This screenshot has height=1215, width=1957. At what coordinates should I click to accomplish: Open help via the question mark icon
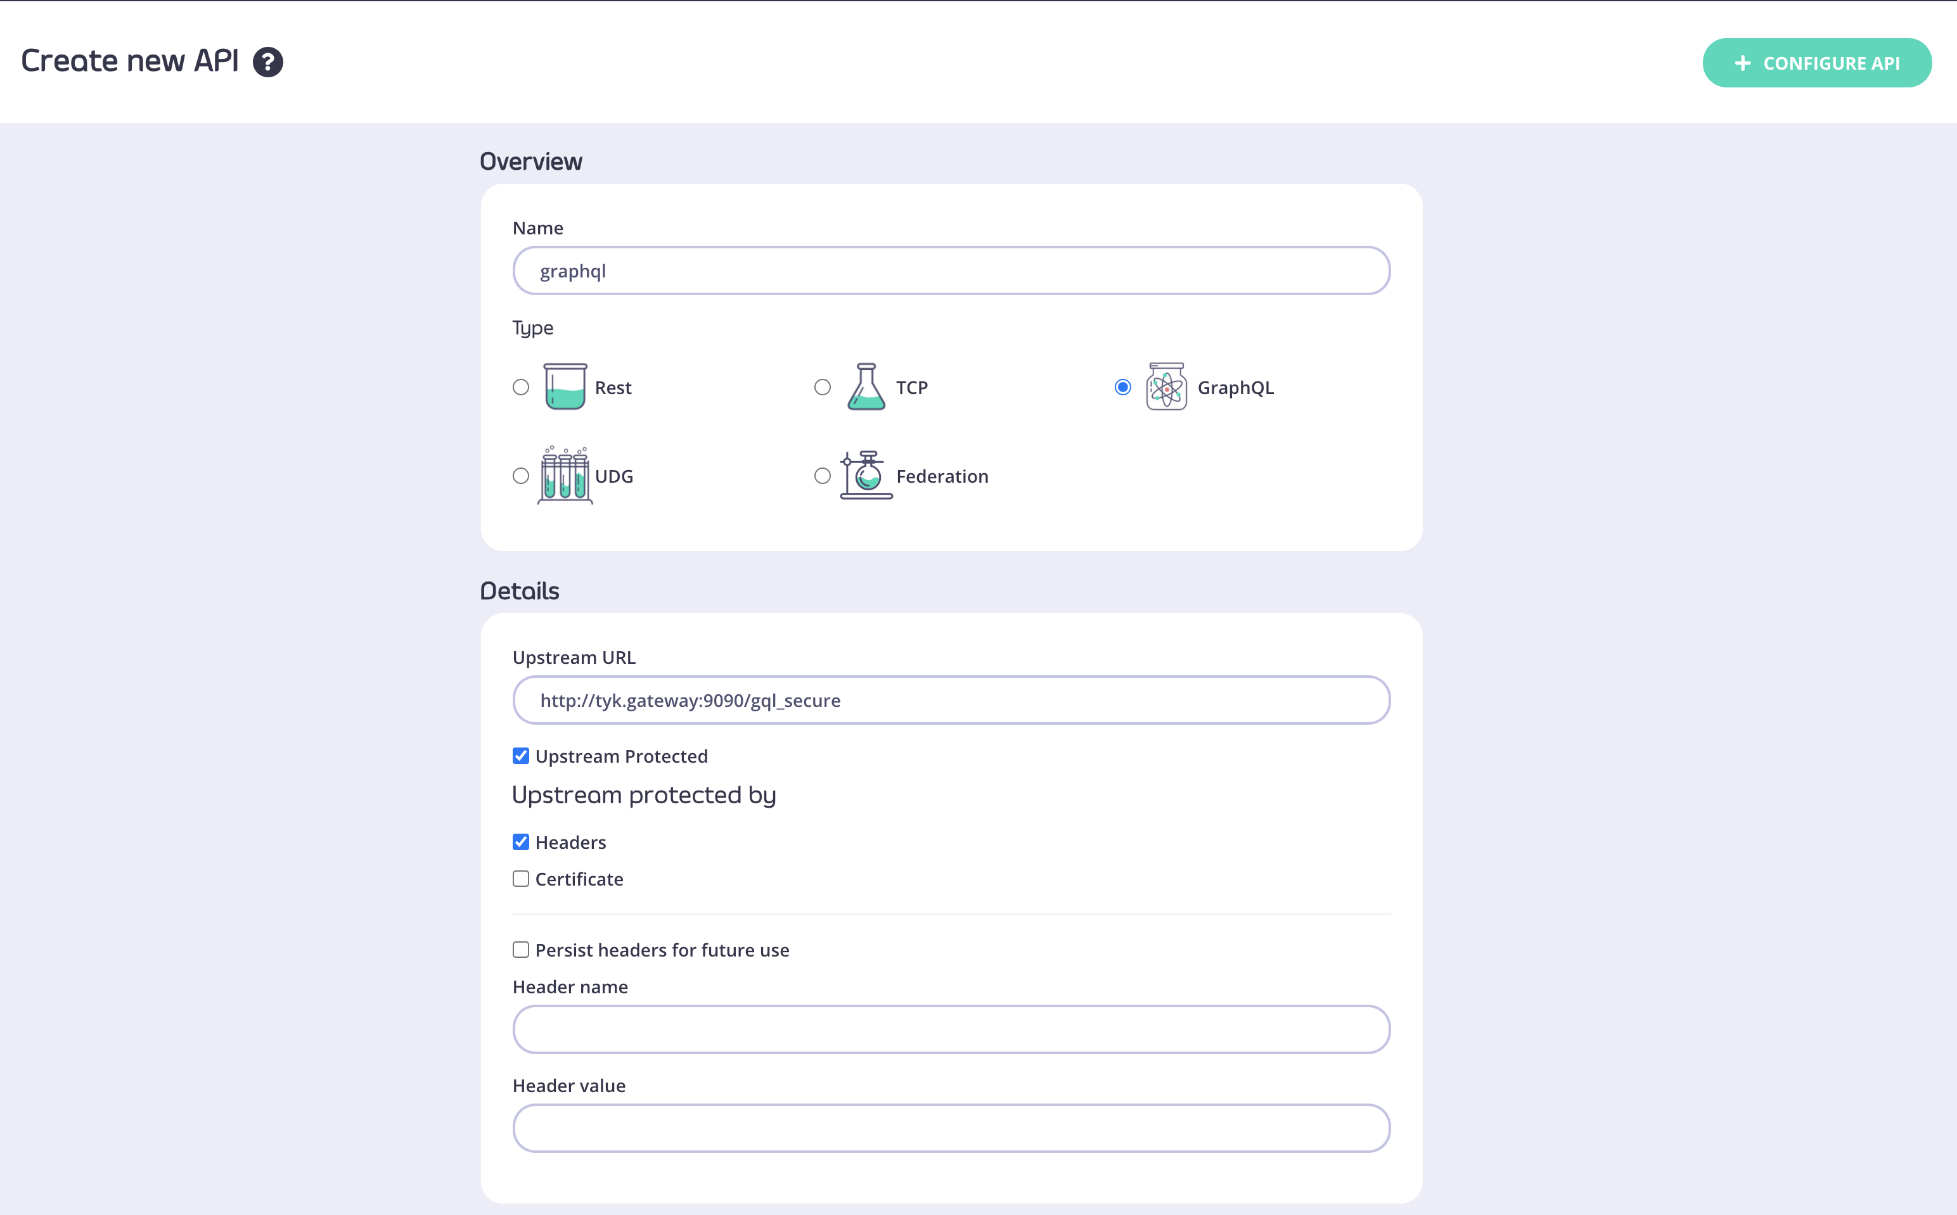267,61
